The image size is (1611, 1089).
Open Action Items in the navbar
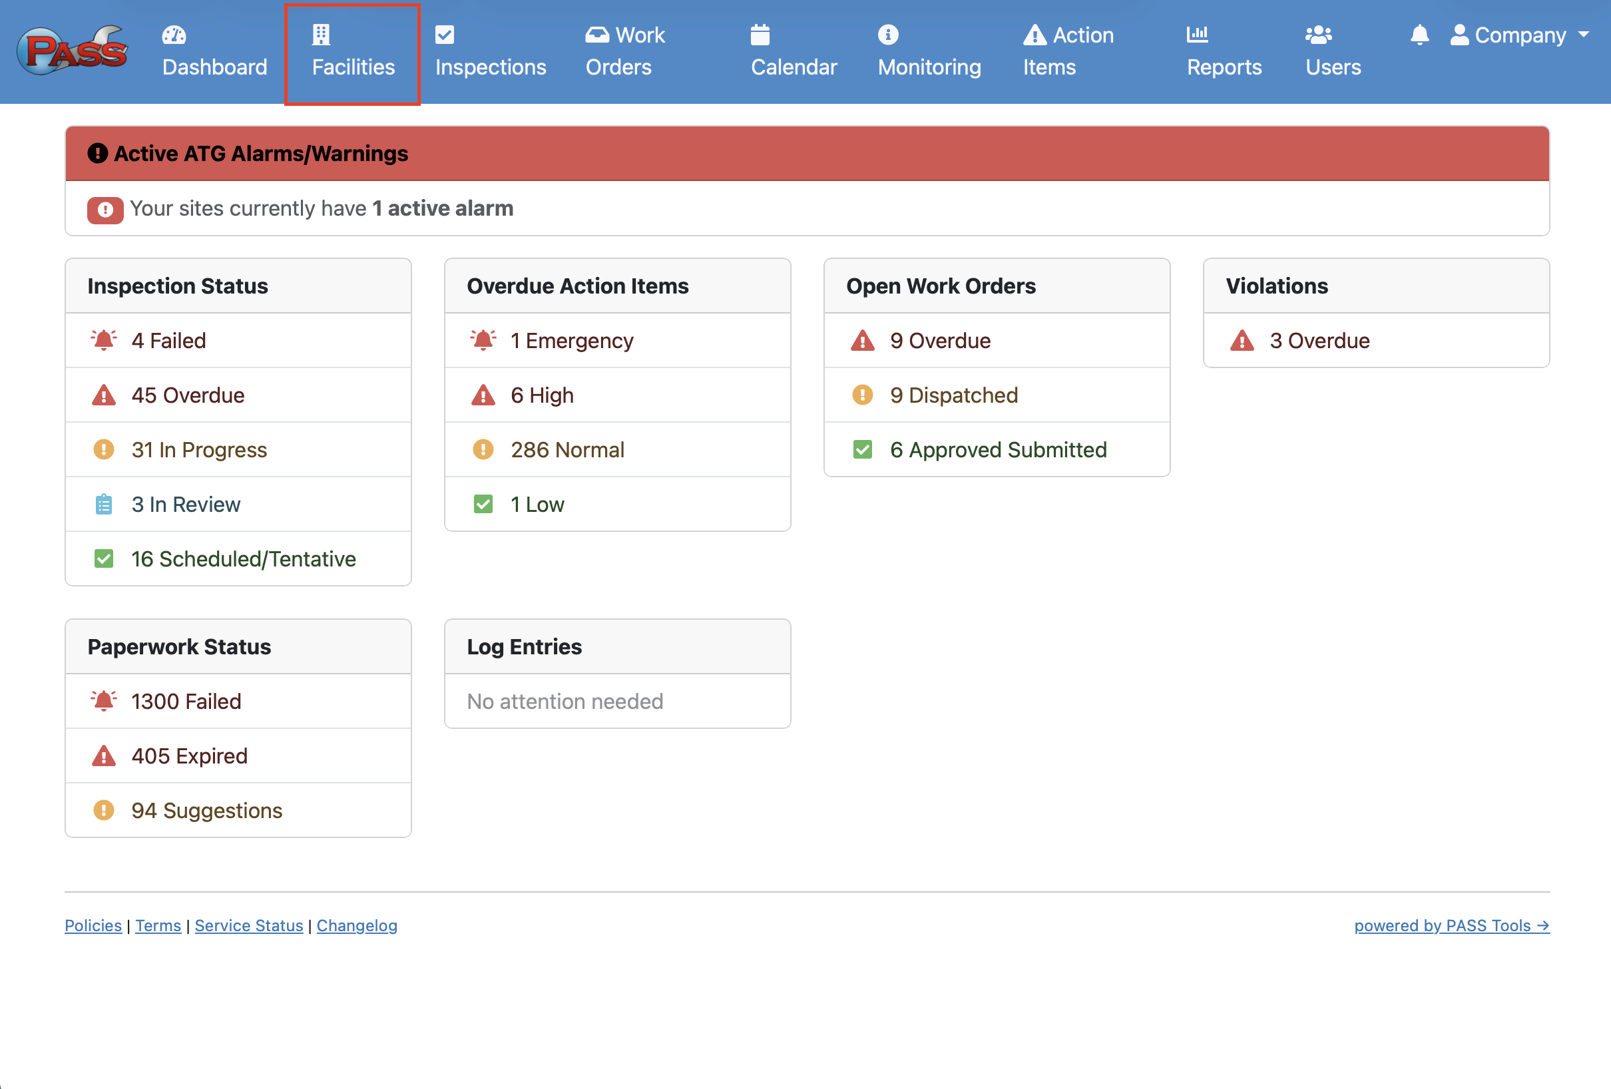click(x=1068, y=52)
